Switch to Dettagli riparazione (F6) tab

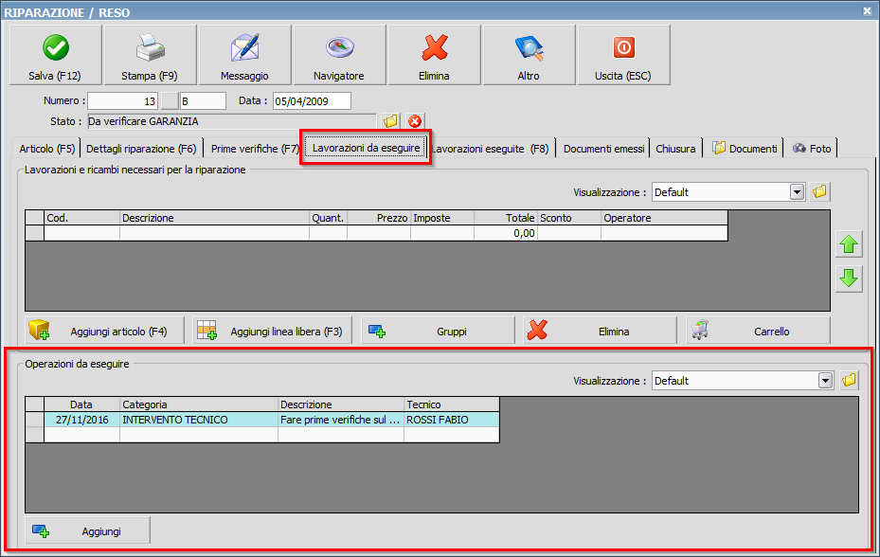tap(141, 149)
